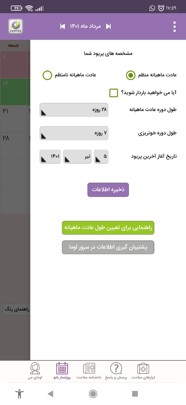
Task: Switch to روزشمار بانو calendar tab
Action: [62, 371]
